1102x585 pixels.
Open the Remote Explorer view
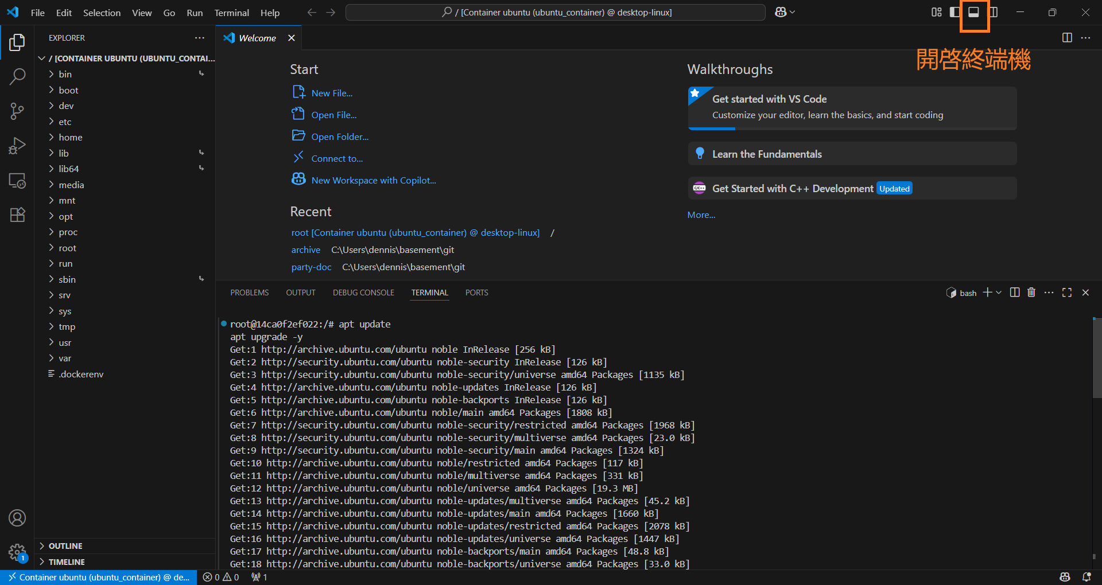(x=17, y=181)
